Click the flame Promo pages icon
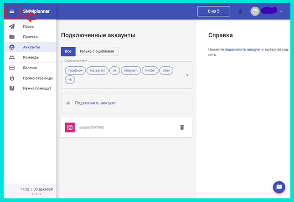Image resolution: width=294 pixels, height=202 pixels. click(x=12, y=78)
